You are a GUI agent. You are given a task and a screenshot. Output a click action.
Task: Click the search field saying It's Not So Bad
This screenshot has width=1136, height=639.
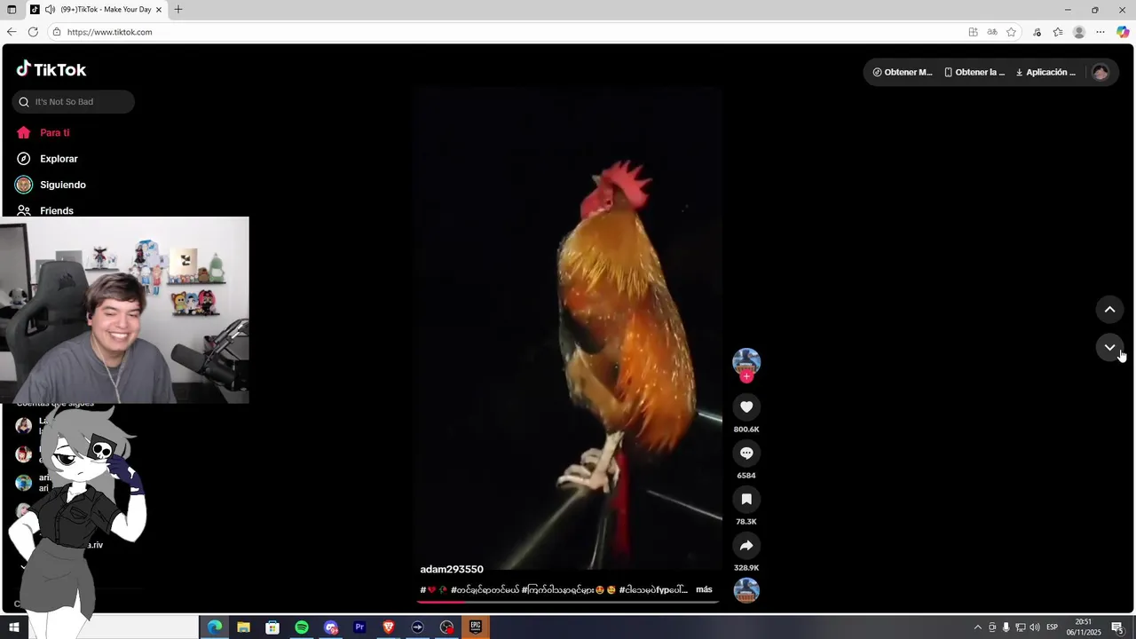coord(74,101)
